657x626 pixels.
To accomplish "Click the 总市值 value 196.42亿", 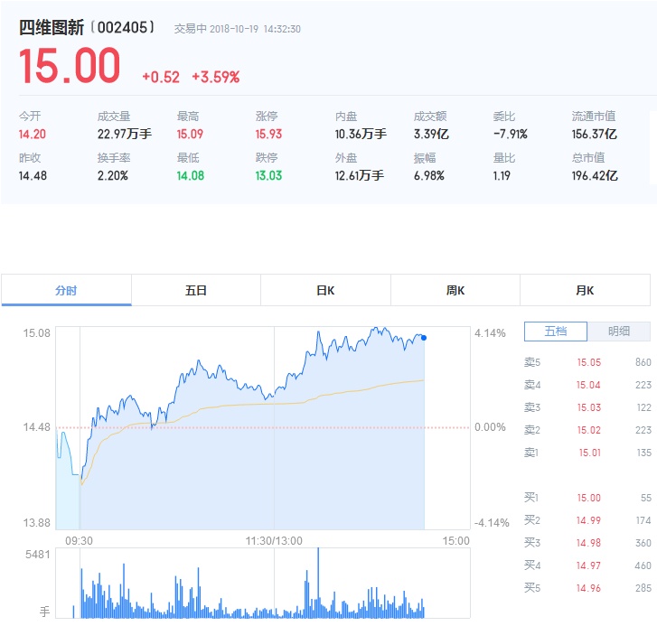I will pos(594,175).
